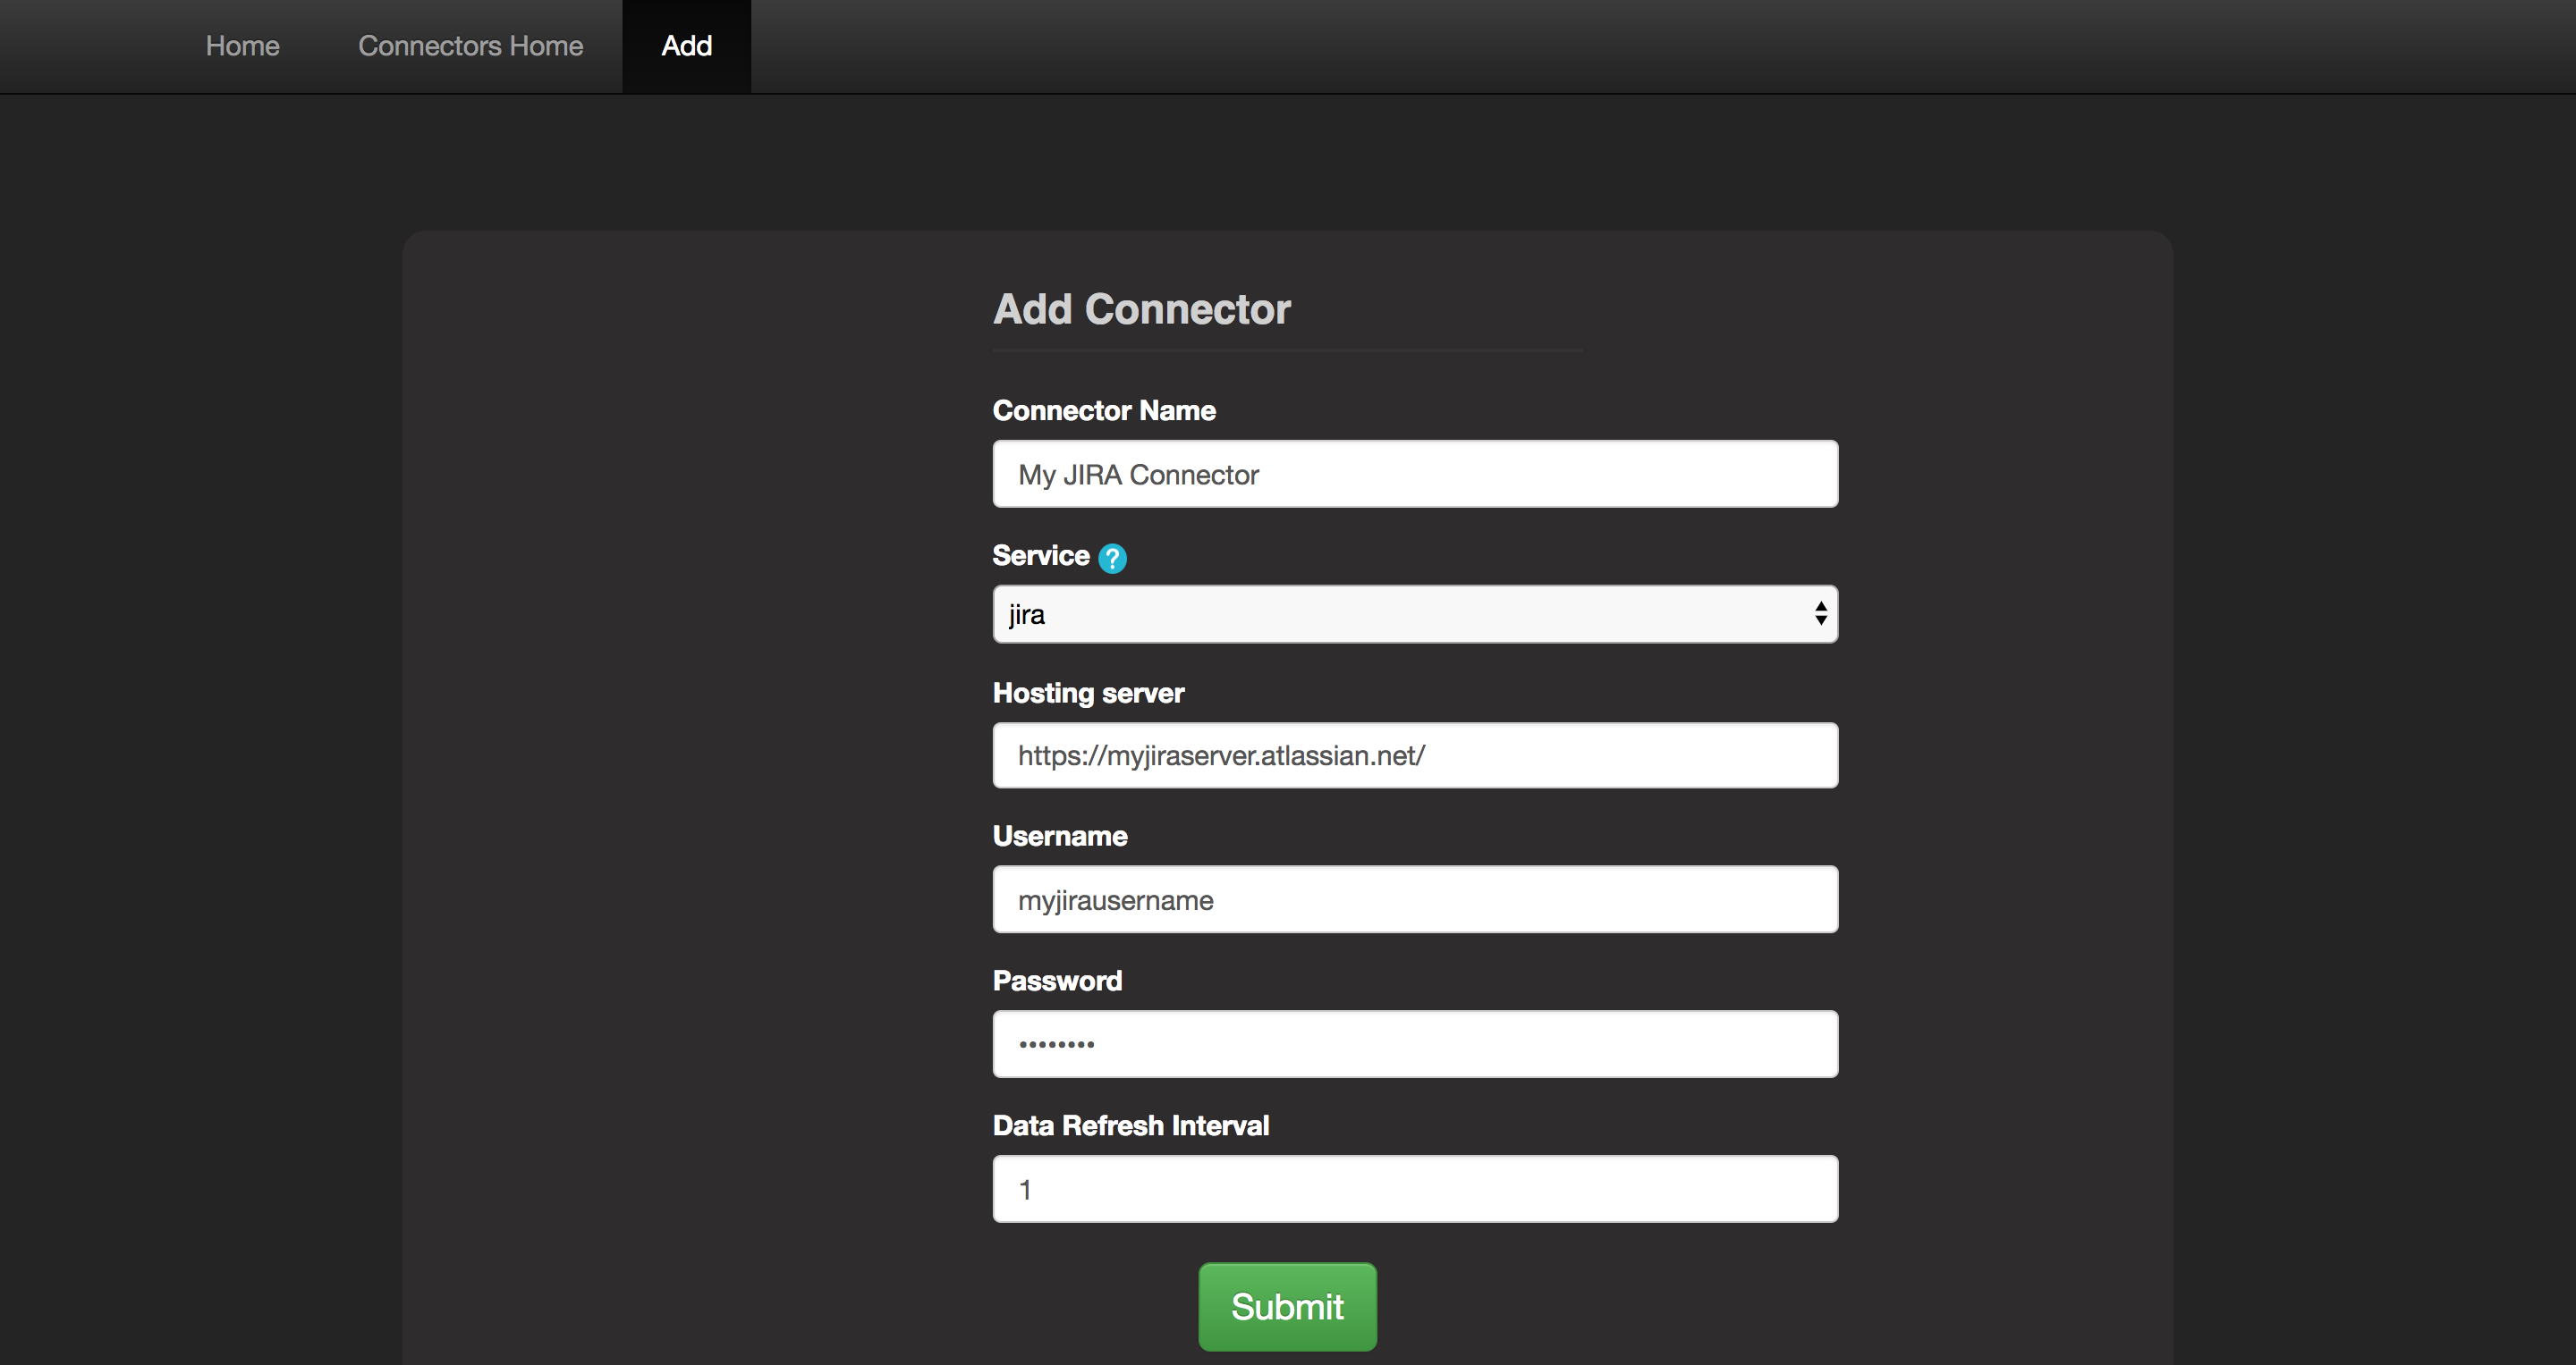Focus the masked Password field

tap(1415, 1044)
